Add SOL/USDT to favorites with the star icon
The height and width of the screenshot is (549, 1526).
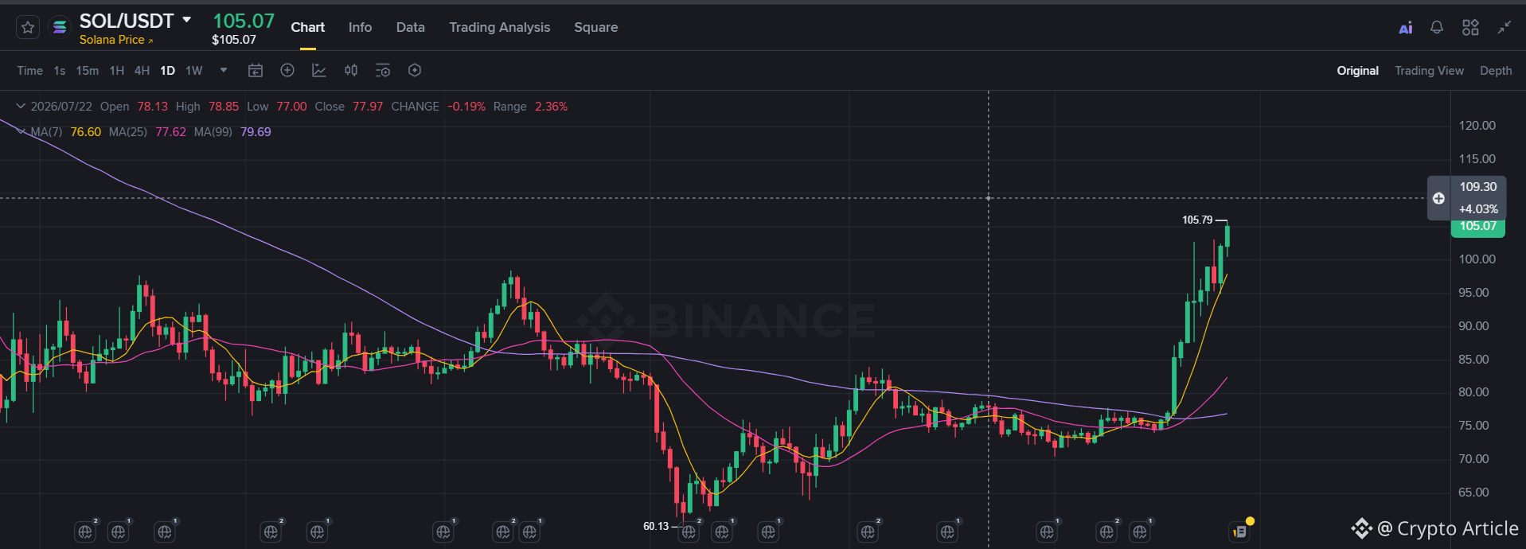[x=28, y=28]
